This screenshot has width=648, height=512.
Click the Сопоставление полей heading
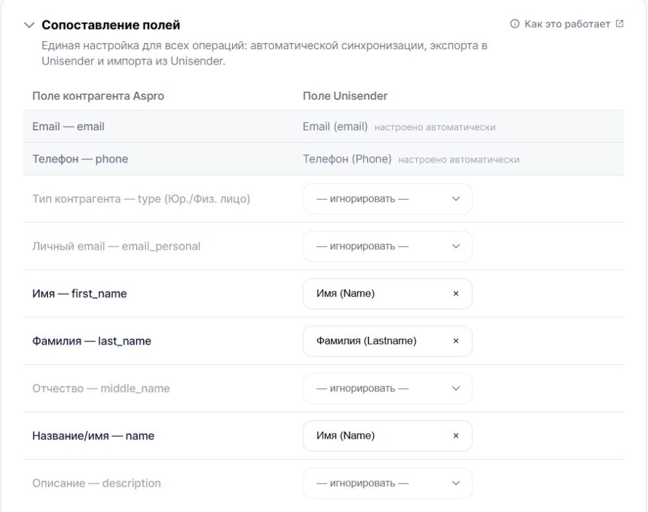point(111,25)
